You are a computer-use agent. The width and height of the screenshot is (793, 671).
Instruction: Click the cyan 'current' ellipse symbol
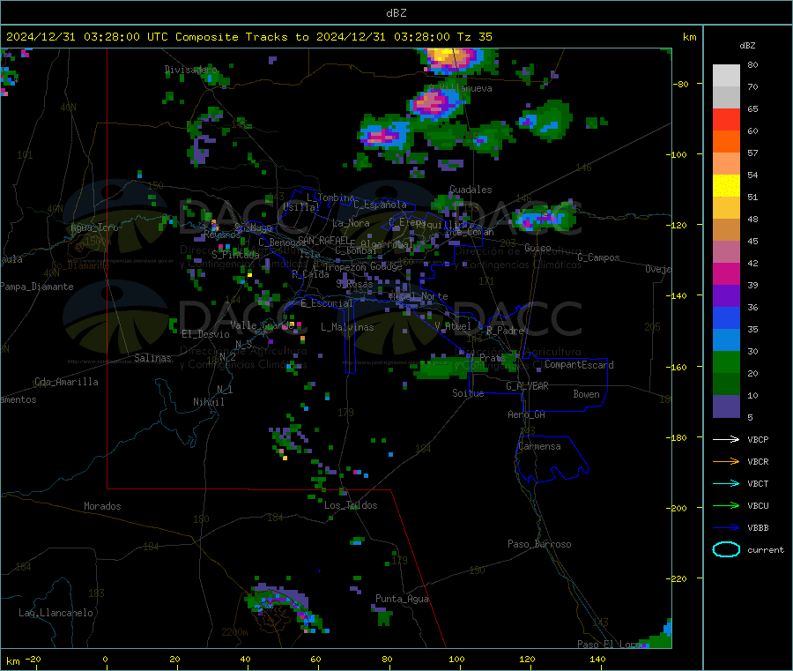coord(726,549)
